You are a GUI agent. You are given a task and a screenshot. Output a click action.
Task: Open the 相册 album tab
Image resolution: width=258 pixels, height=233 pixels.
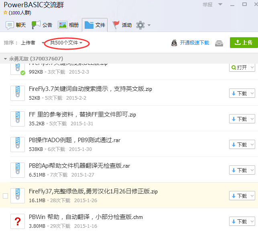coord(68,25)
